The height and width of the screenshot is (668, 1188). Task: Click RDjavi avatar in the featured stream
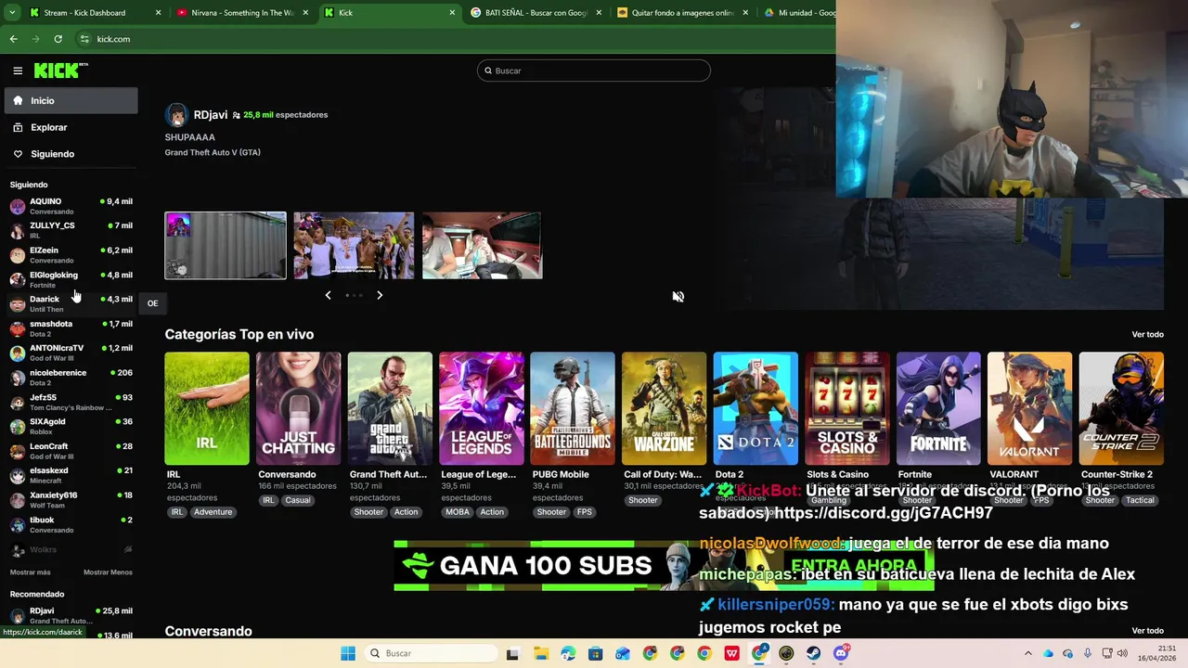coord(176,115)
